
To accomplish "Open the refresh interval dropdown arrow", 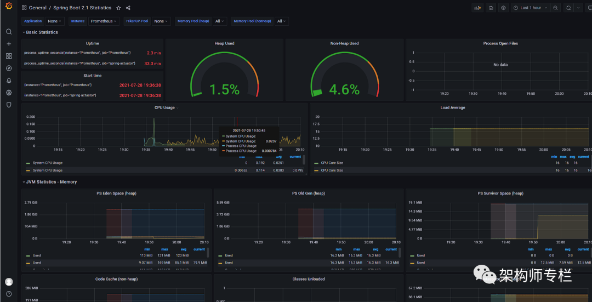I will (x=578, y=8).
